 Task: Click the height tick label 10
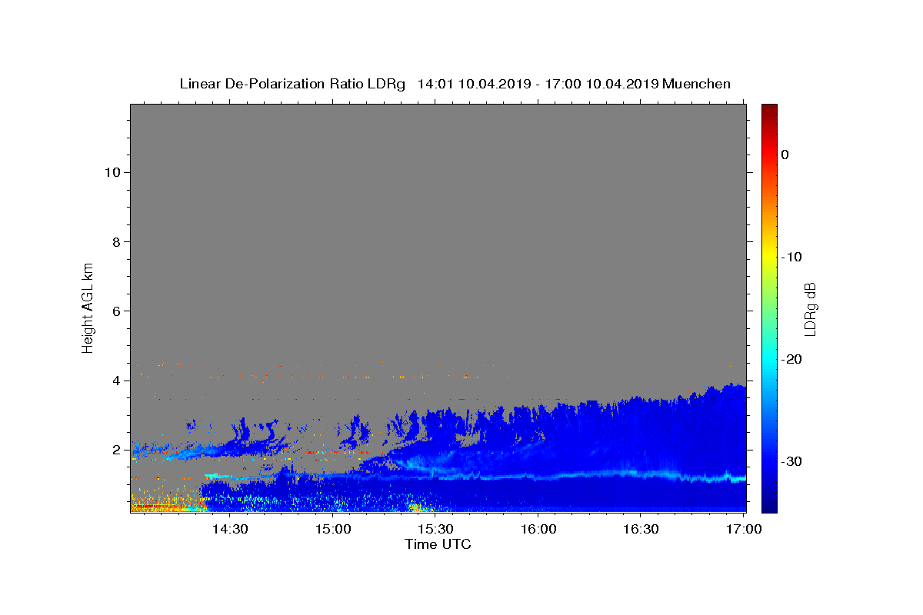pos(112,172)
